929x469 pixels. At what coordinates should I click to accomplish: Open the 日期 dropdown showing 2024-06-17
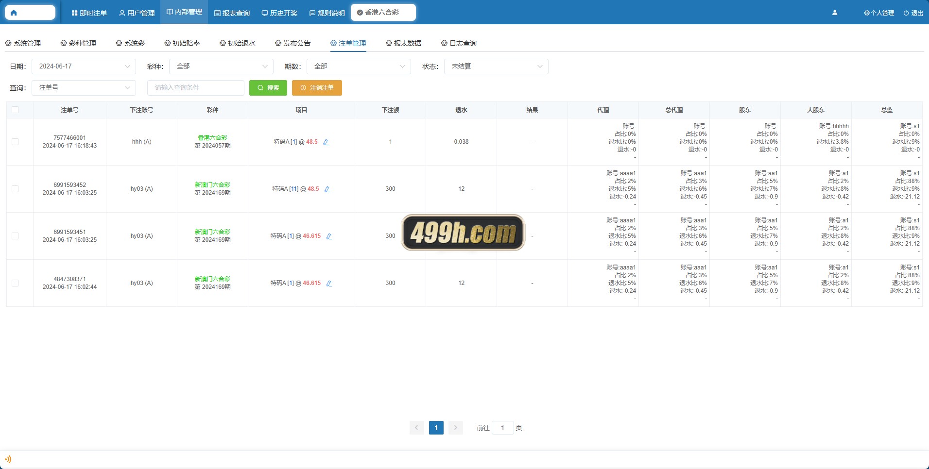click(x=84, y=67)
